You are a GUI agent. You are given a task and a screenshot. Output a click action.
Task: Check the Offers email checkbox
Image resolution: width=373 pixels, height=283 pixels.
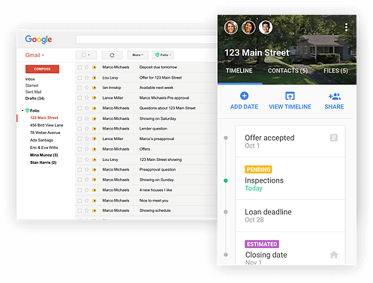tap(80, 149)
